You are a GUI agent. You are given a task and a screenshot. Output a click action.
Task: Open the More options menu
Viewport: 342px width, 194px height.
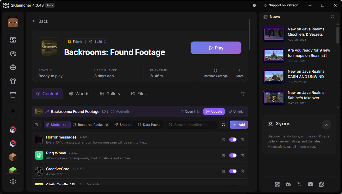click(240, 73)
